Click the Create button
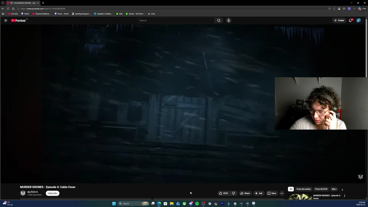The height and width of the screenshot is (207, 368). coord(339,20)
